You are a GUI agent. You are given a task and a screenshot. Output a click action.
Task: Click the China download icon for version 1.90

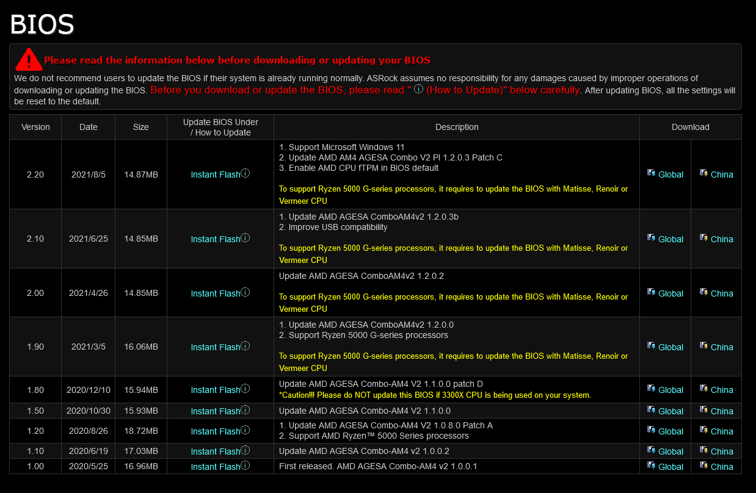pos(704,346)
